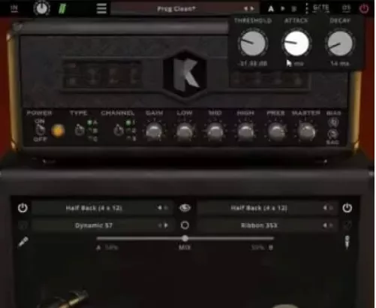Click the OS oversampling button
The height and width of the screenshot is (308, 376).
pos(346,8)
